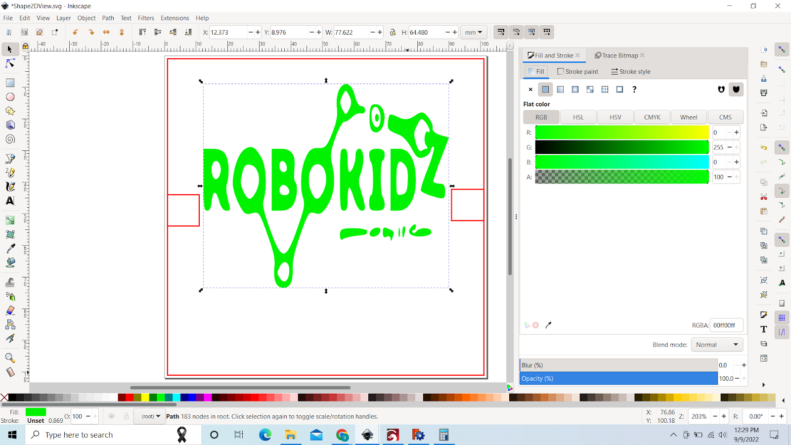Open the Extensions menu
Screen dimensions: 791x445
175,18
